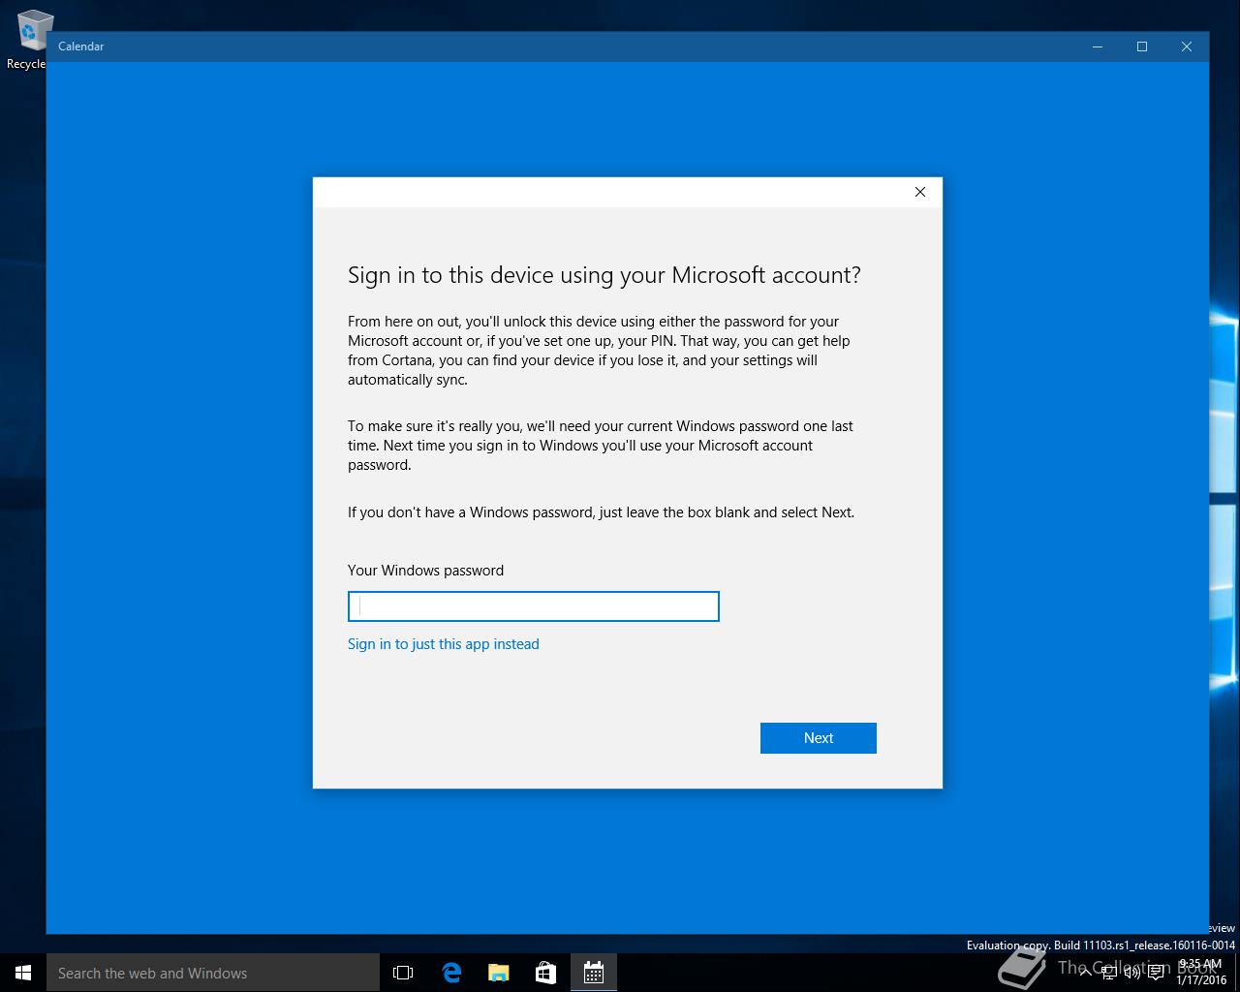Maximize the Calendar window
Screen dimensions: 1240x992
(x=1142, y=46)
